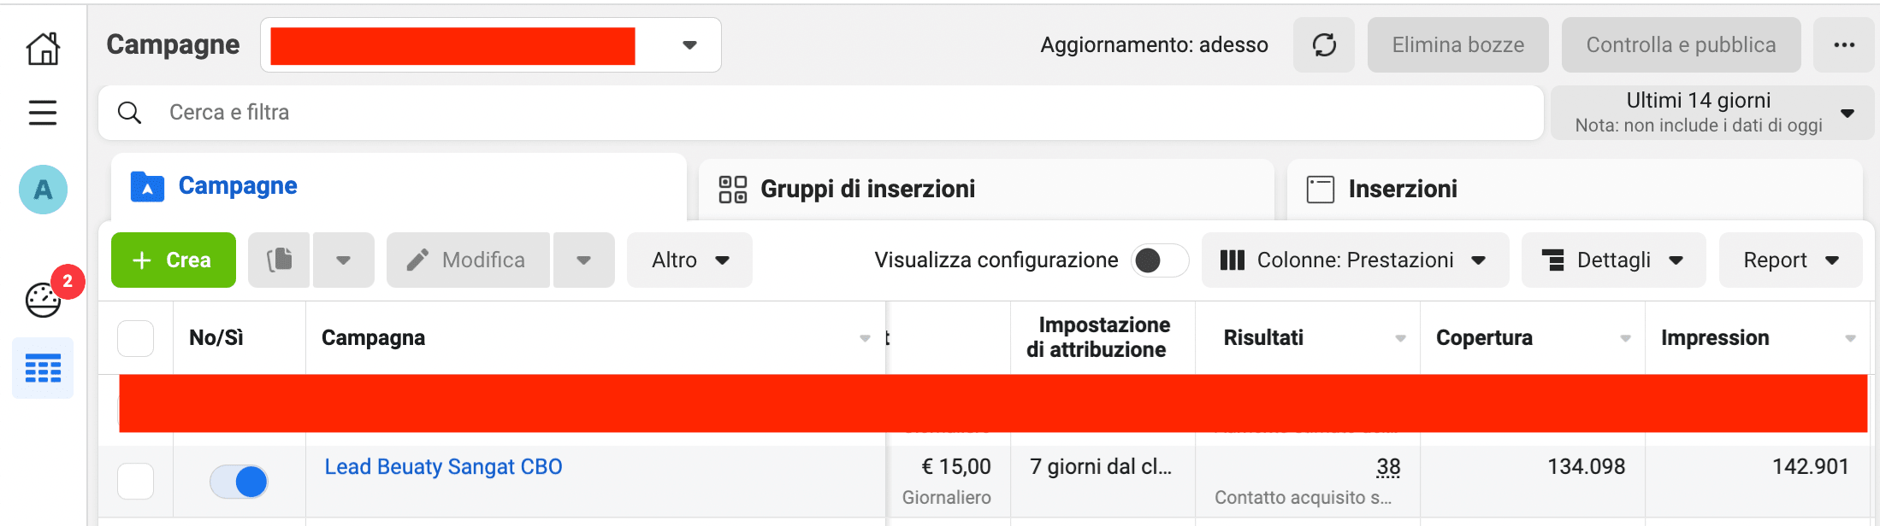The width and height of the screenshot is (1880, 526).
Task: Tick the select-all checkbox in header
Action: [x=135, y=338]
